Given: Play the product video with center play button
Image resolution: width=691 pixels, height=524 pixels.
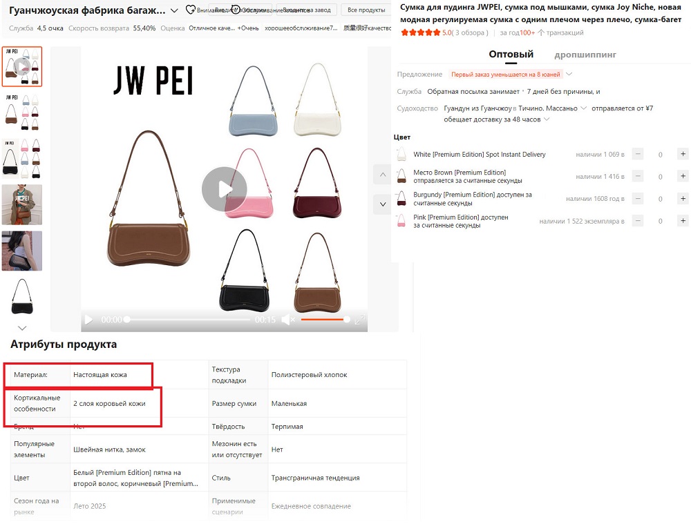Looking at the screenshot, I should [x=225, y=189].
